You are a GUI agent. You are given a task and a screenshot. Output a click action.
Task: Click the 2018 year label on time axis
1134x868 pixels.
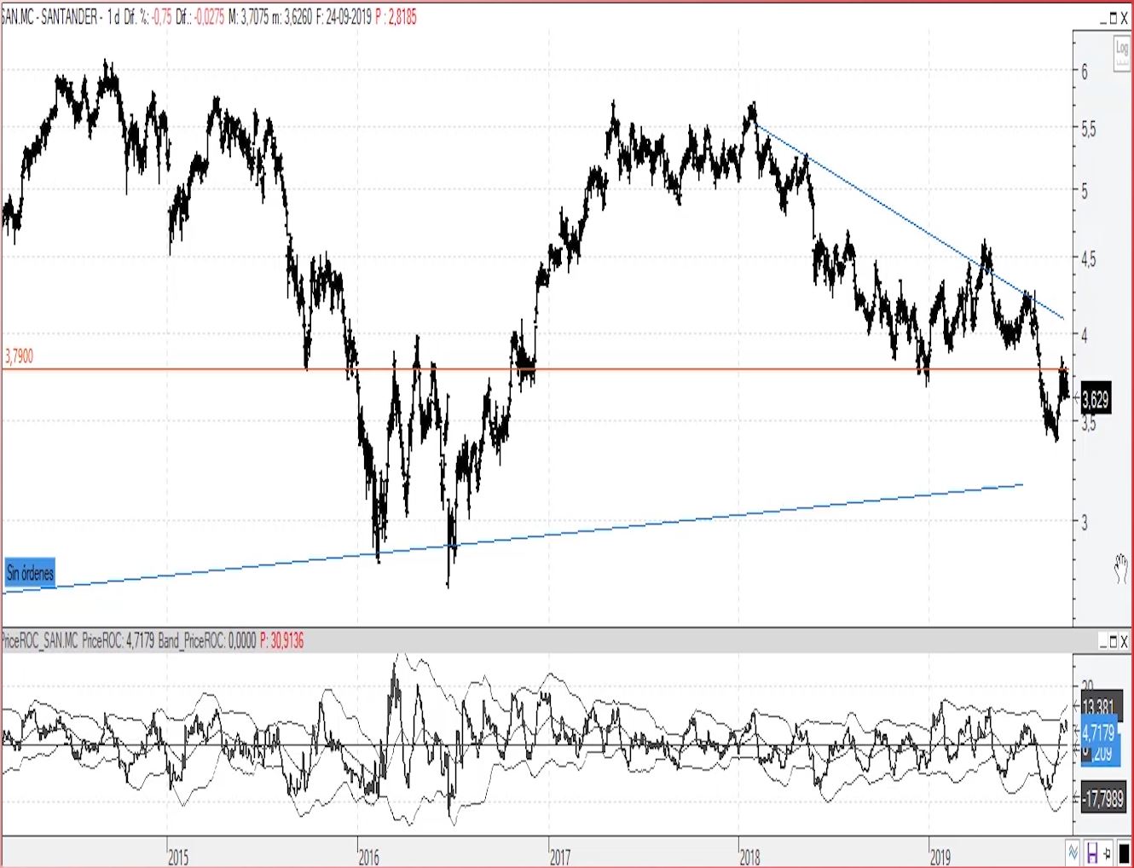tap(750, 858)
